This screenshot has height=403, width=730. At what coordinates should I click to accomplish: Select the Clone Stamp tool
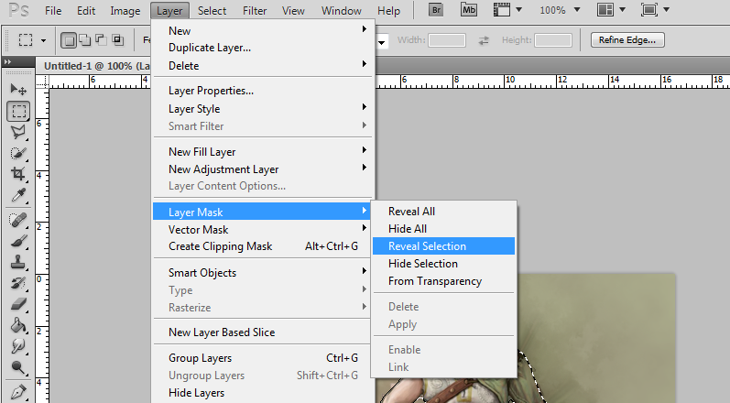pyautogui.click(x=17, y=261)
